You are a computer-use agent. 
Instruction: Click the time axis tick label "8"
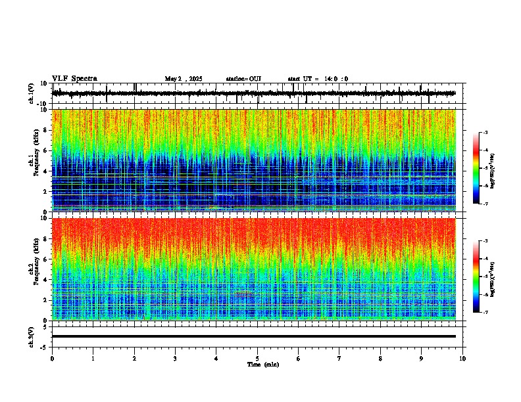pos(380,359)
